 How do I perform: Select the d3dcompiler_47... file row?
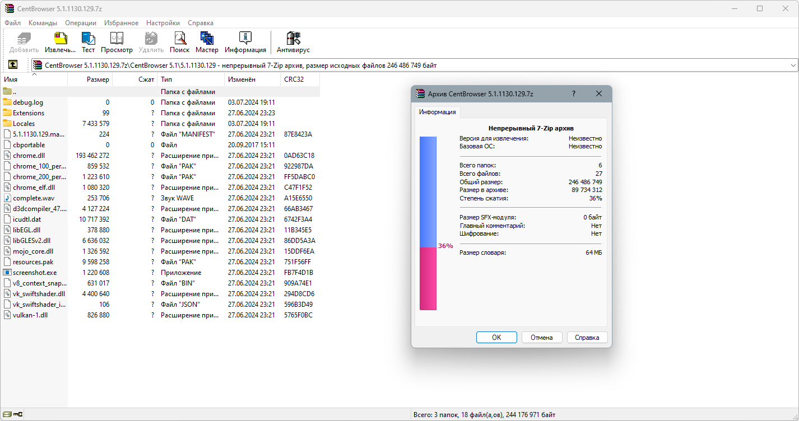(x=160, y=208)
